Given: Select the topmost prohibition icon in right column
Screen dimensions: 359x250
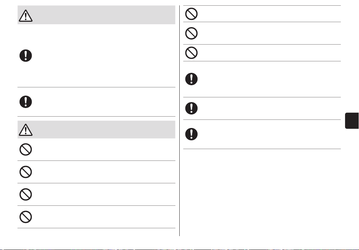Looking at the screenshot, I should [191, 14].
